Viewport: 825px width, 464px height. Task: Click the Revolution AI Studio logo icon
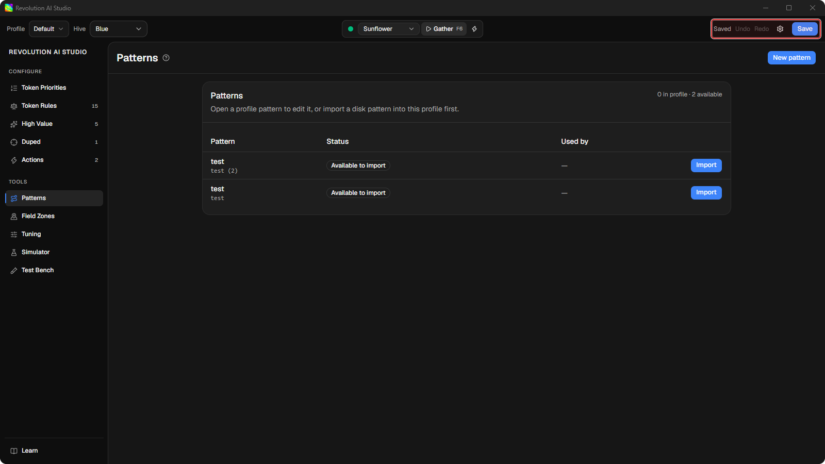click(9, 8)
